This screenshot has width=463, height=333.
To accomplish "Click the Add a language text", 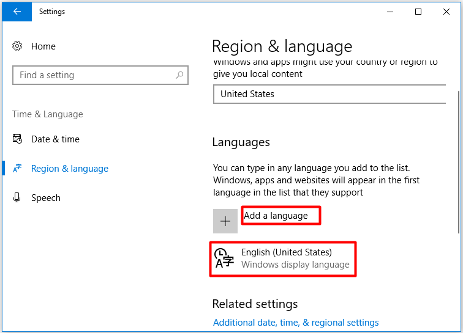I will [x=276, y=216].
